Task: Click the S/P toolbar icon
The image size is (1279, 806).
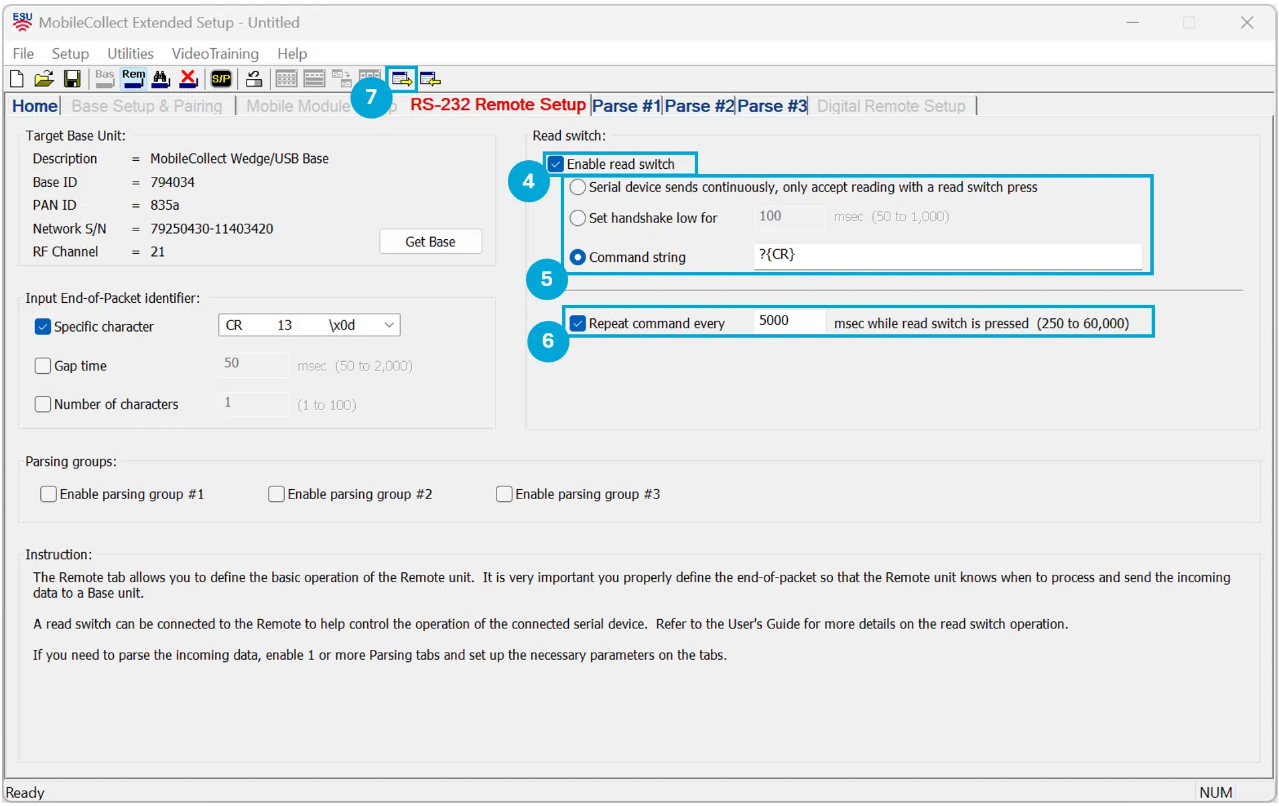Action: [x=221, y=79]
